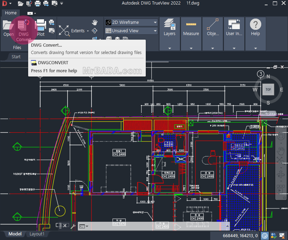Click Orbit icon in navigation bar
The image size is (288, 240).
coord(281,174)
